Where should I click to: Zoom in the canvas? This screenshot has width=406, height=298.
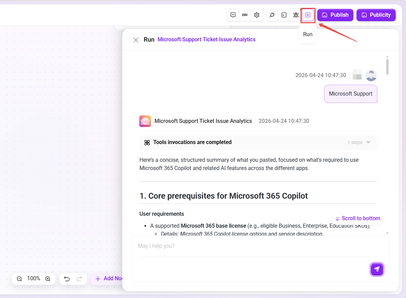48,279
